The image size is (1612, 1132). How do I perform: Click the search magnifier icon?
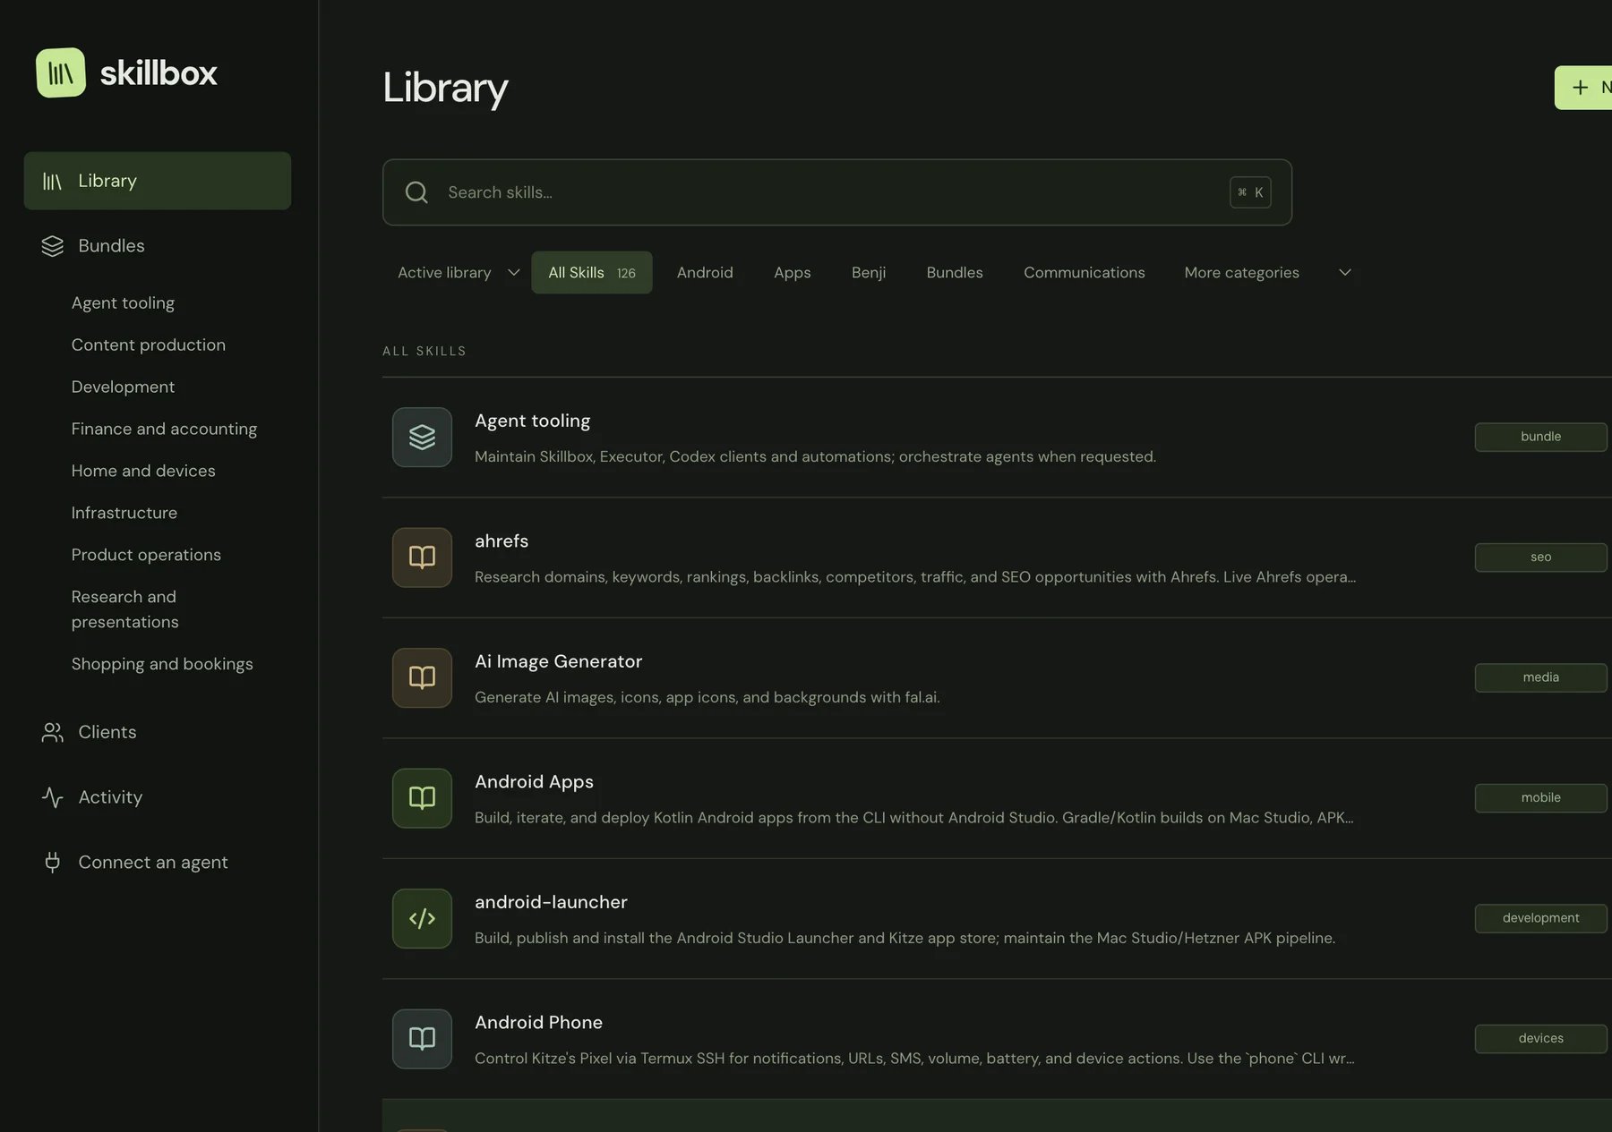(416, 192)
